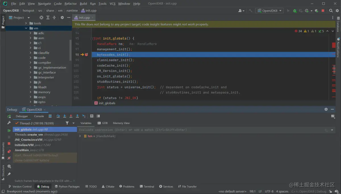This screenshot has height=194, width=341.
Task: Click the Pin tab icon in Debug sidebar
Action: pyautogui.click(x=9, y=174)
